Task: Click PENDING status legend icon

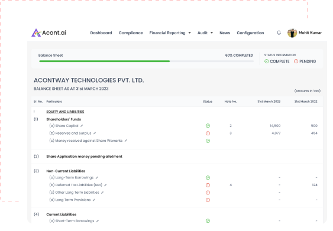Action: (x=296, y=61)
